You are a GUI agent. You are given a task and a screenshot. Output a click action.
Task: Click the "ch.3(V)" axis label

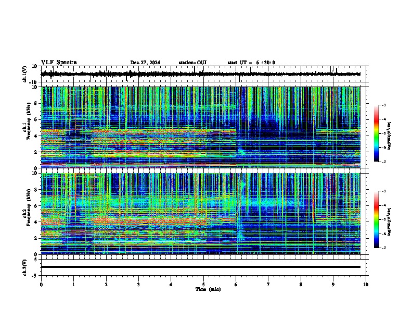tap(25, 267)
